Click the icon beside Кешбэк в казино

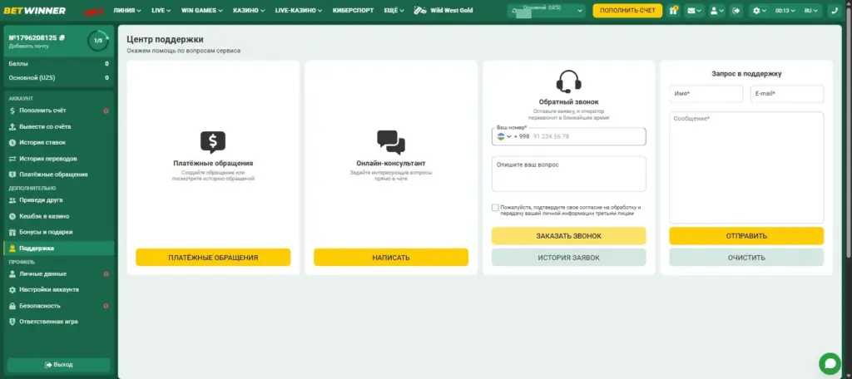click(12, 216)
